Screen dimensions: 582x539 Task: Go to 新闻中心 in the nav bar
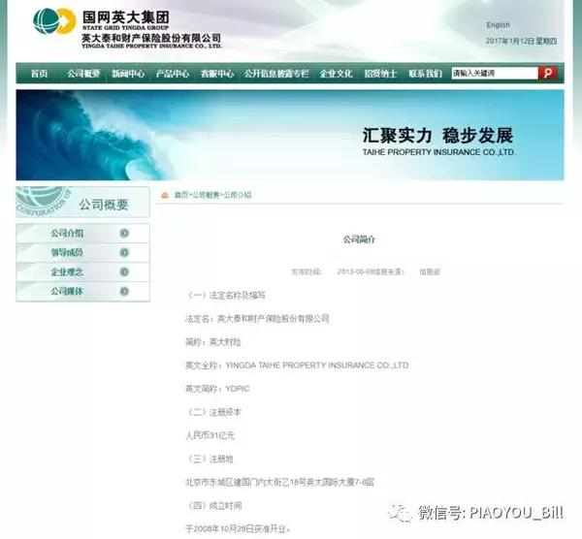pyautogui.click(x=128, y=74)
